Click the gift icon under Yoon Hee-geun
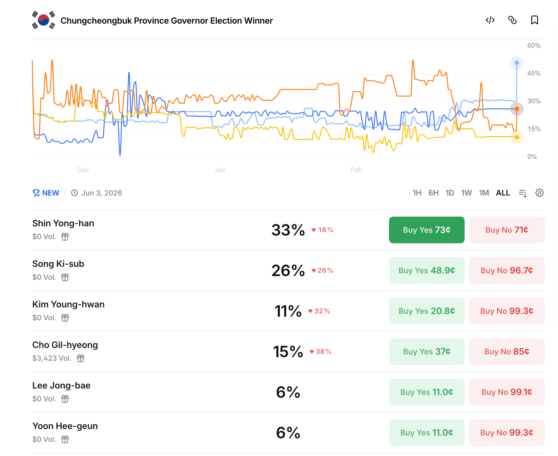 pos(65,439)
